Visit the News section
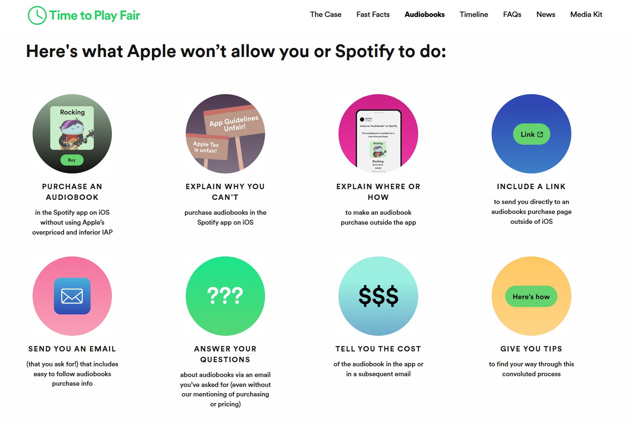Viewport: 632px width, 427px height. (546, 14)
